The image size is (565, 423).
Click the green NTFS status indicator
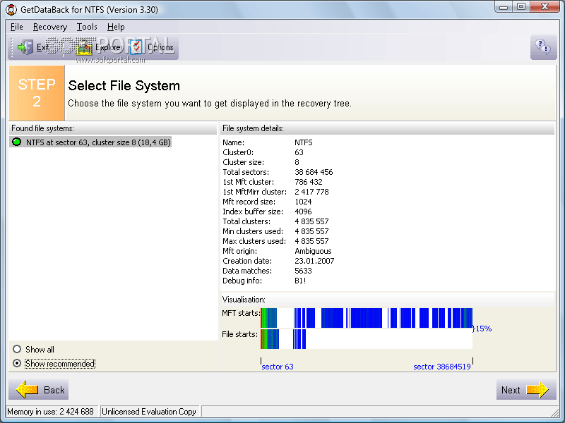16,142
